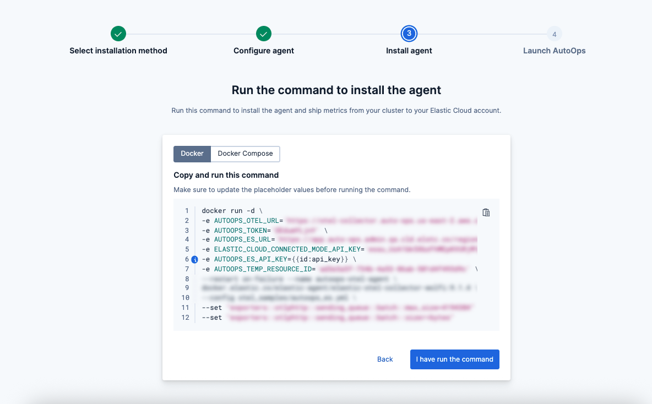Click the AUTOOPS_ES_API_KEY placeholder line in code
Image resolution: width=652 pixels, height=404 pixels.
tap(279, 259)
